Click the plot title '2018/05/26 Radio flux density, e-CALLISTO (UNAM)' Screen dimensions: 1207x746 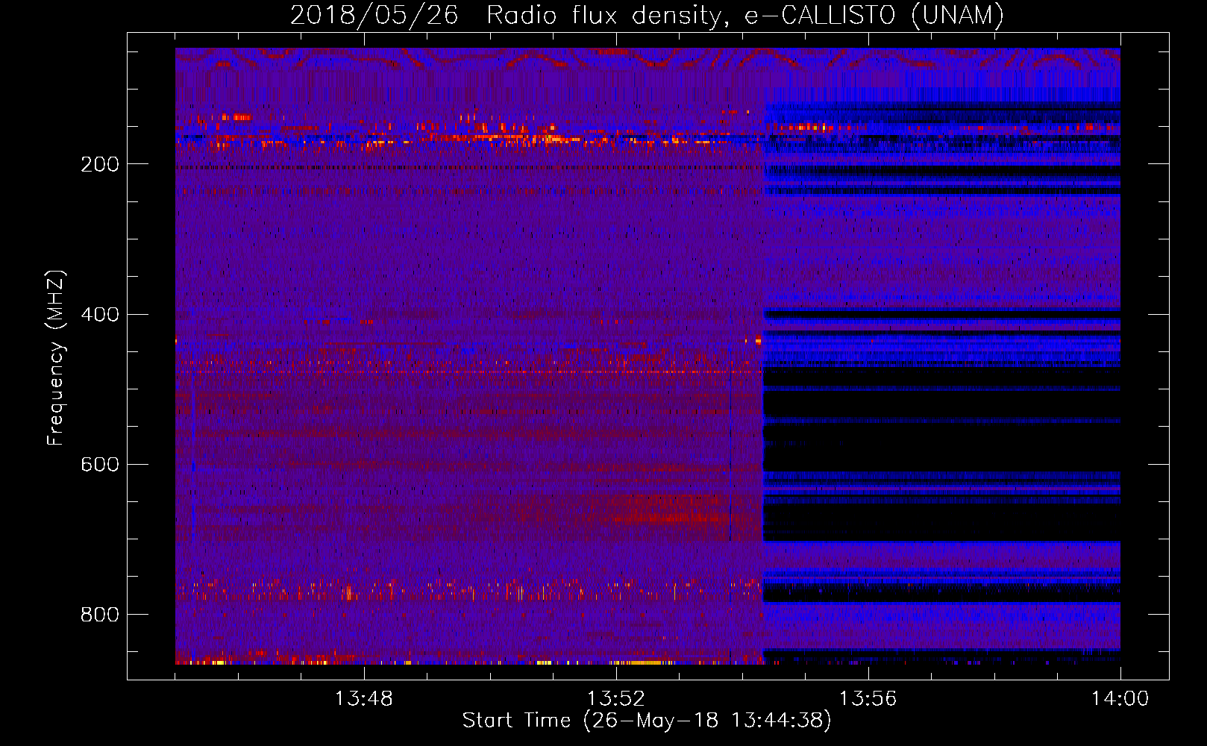(x=648, y=15)
